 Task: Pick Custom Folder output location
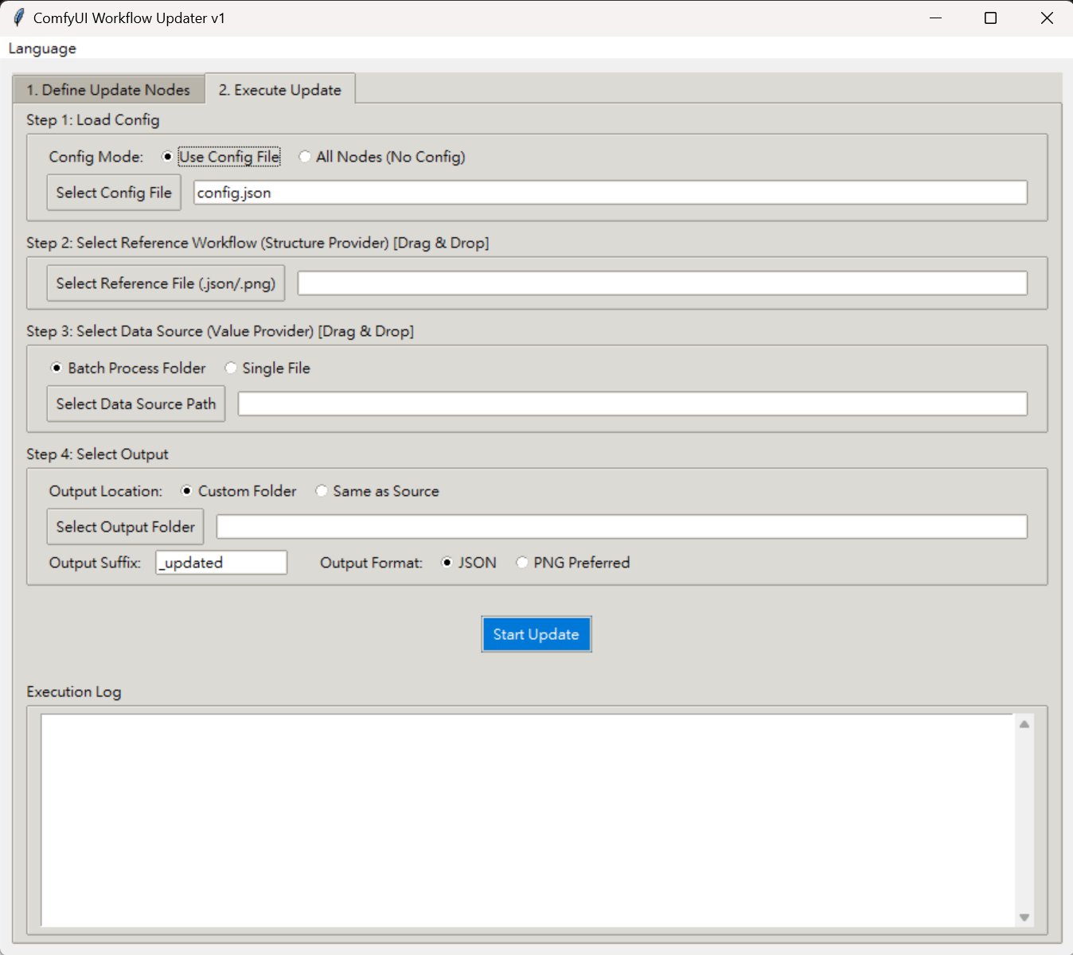(186, 491)
